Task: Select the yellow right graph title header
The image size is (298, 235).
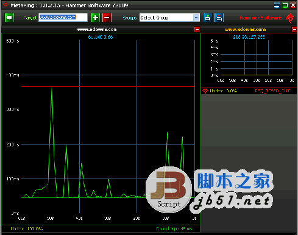Action: [246, 29]
